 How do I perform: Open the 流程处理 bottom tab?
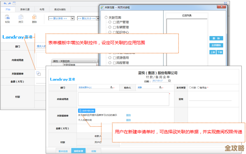78,151
